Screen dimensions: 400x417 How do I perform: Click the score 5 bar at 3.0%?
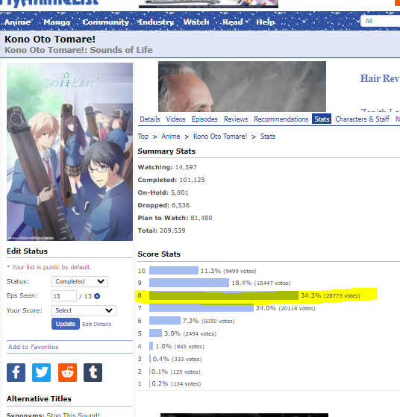coord(155,333)
